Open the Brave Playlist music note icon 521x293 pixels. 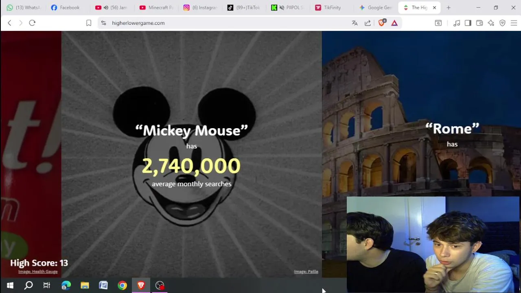(x=457, y=23)
